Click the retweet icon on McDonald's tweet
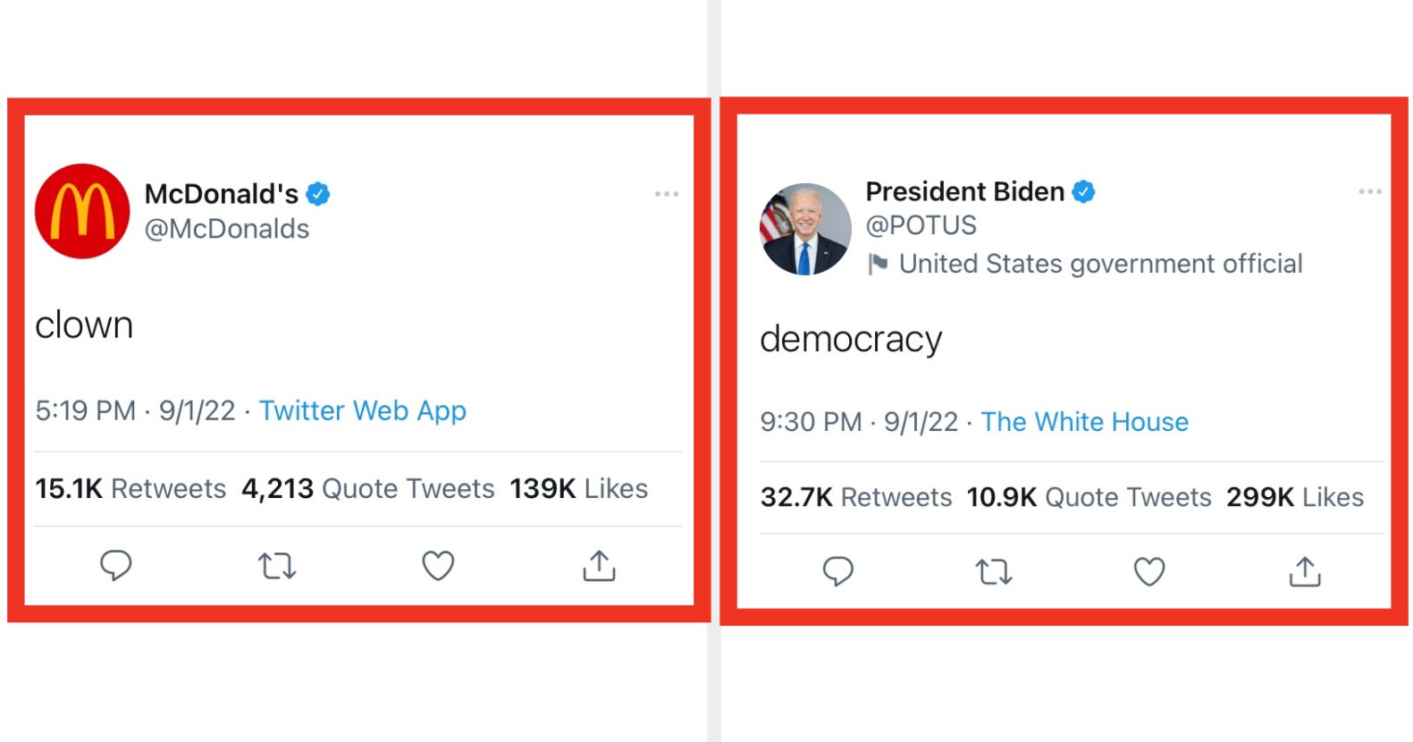 [277, 565]
